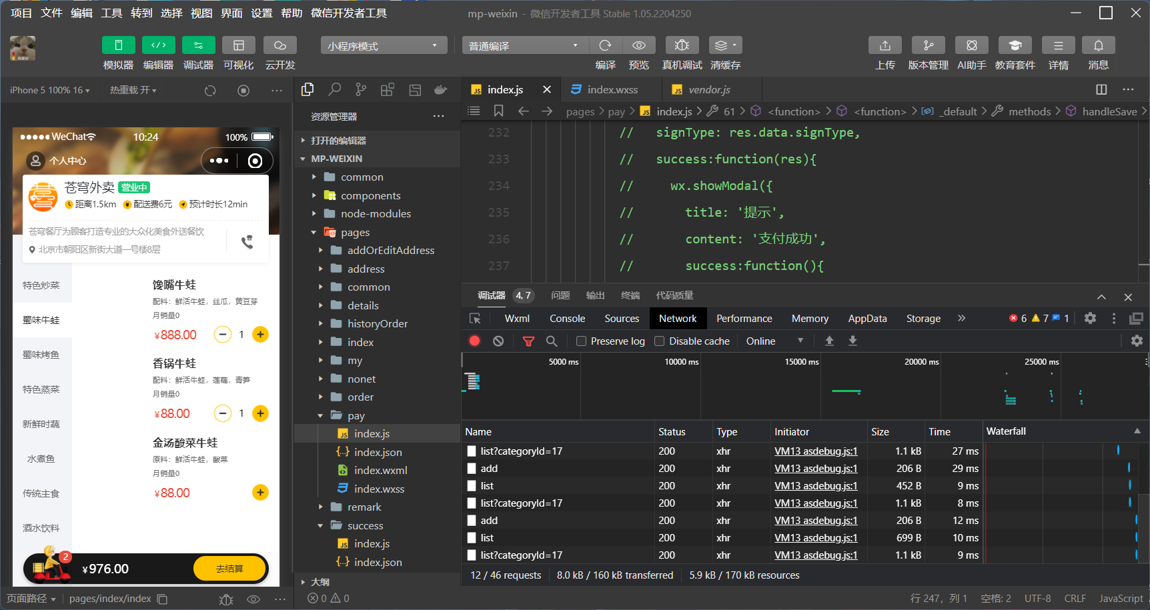Open DevTools settings gear
The height and width of the screenshot is (610, 1150).
tap(1090, 318)
